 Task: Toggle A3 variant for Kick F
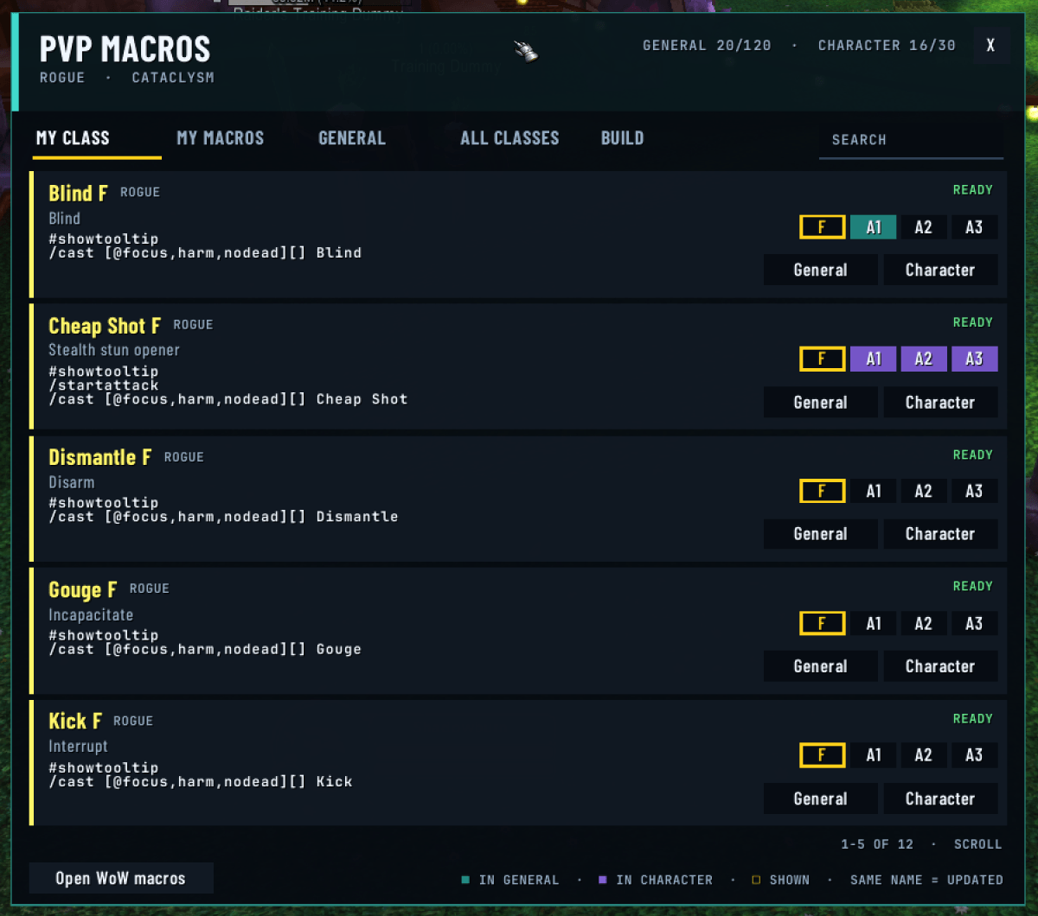[974, 755]
